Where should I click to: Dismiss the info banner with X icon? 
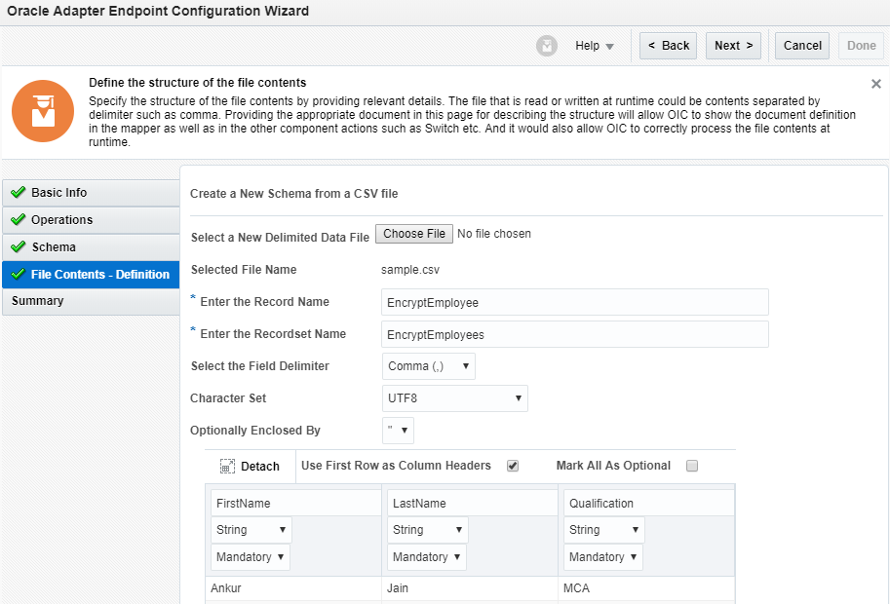click(x=875, y=85)
